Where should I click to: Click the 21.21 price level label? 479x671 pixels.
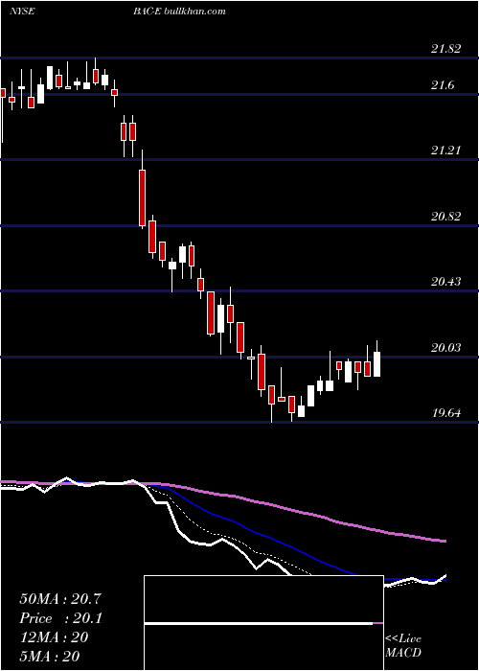[x=446, y=150]
